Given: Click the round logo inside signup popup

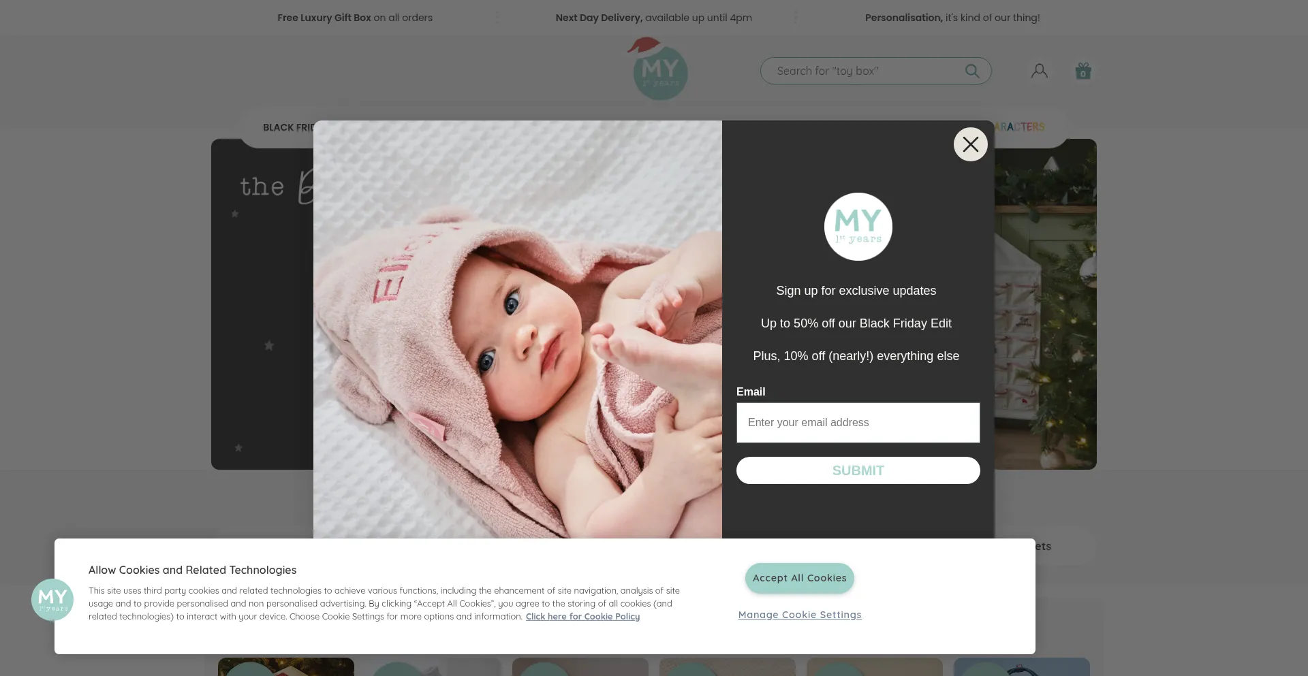Looking at the screenshot, I should [x=858, y=227].
